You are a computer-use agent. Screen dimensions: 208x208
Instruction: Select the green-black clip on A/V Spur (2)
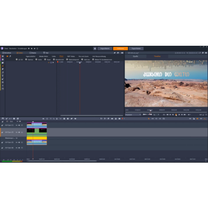tap(37, 131)
